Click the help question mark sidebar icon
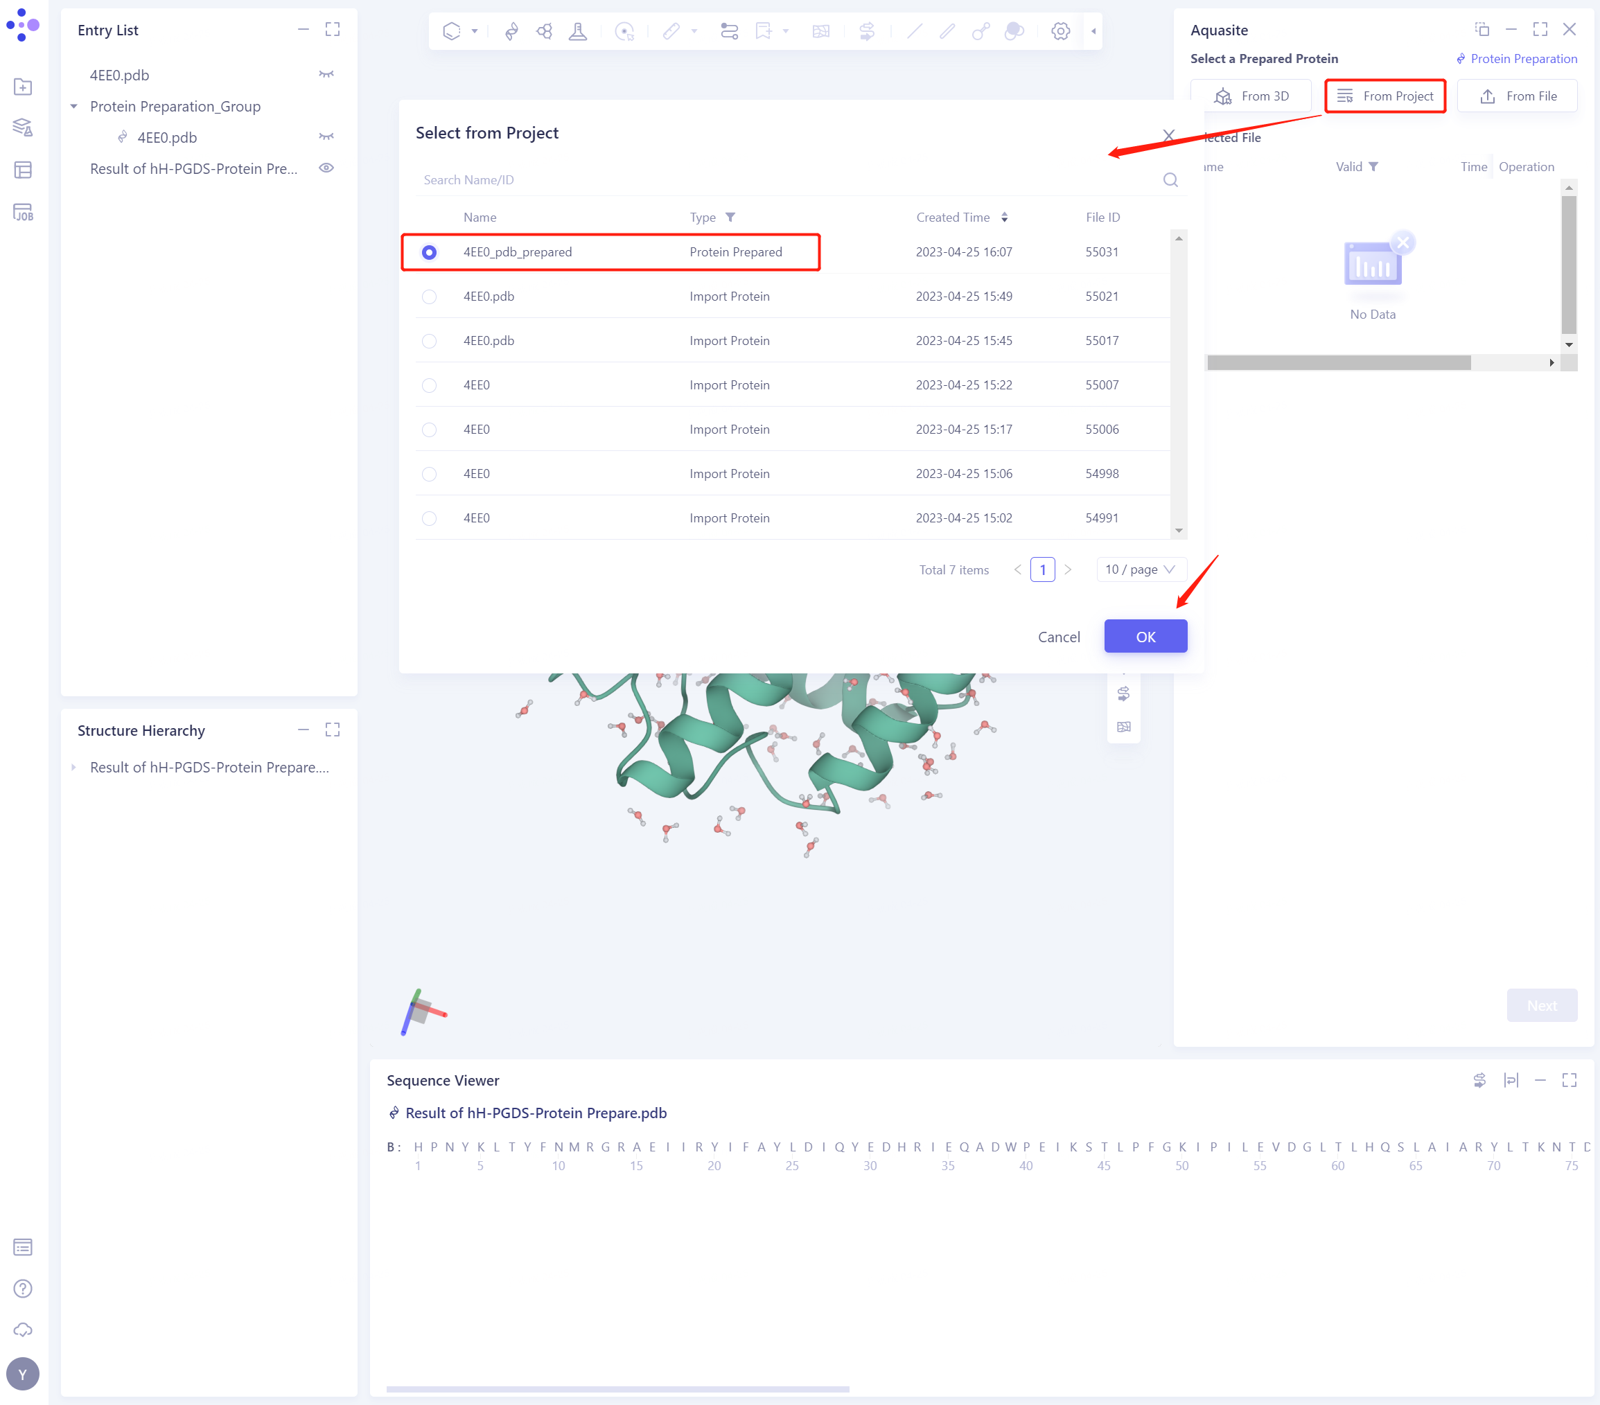This screenshot has width=1600, height=1405. (x=23, y=1289)
